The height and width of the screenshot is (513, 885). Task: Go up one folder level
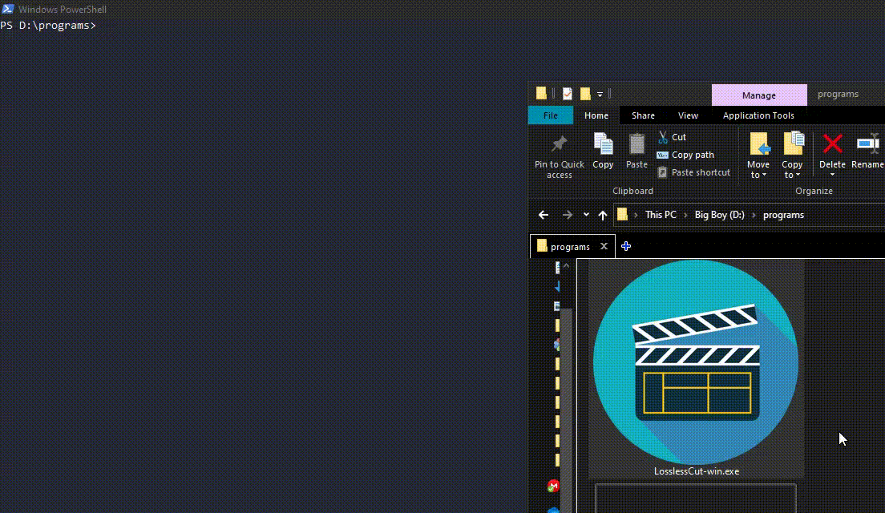[x=603, y=215]
